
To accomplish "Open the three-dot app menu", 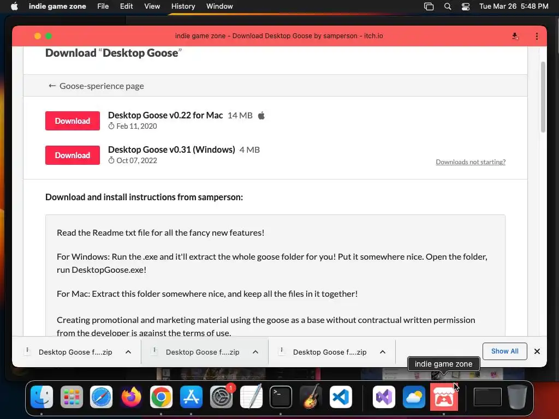I will (537, 36).
